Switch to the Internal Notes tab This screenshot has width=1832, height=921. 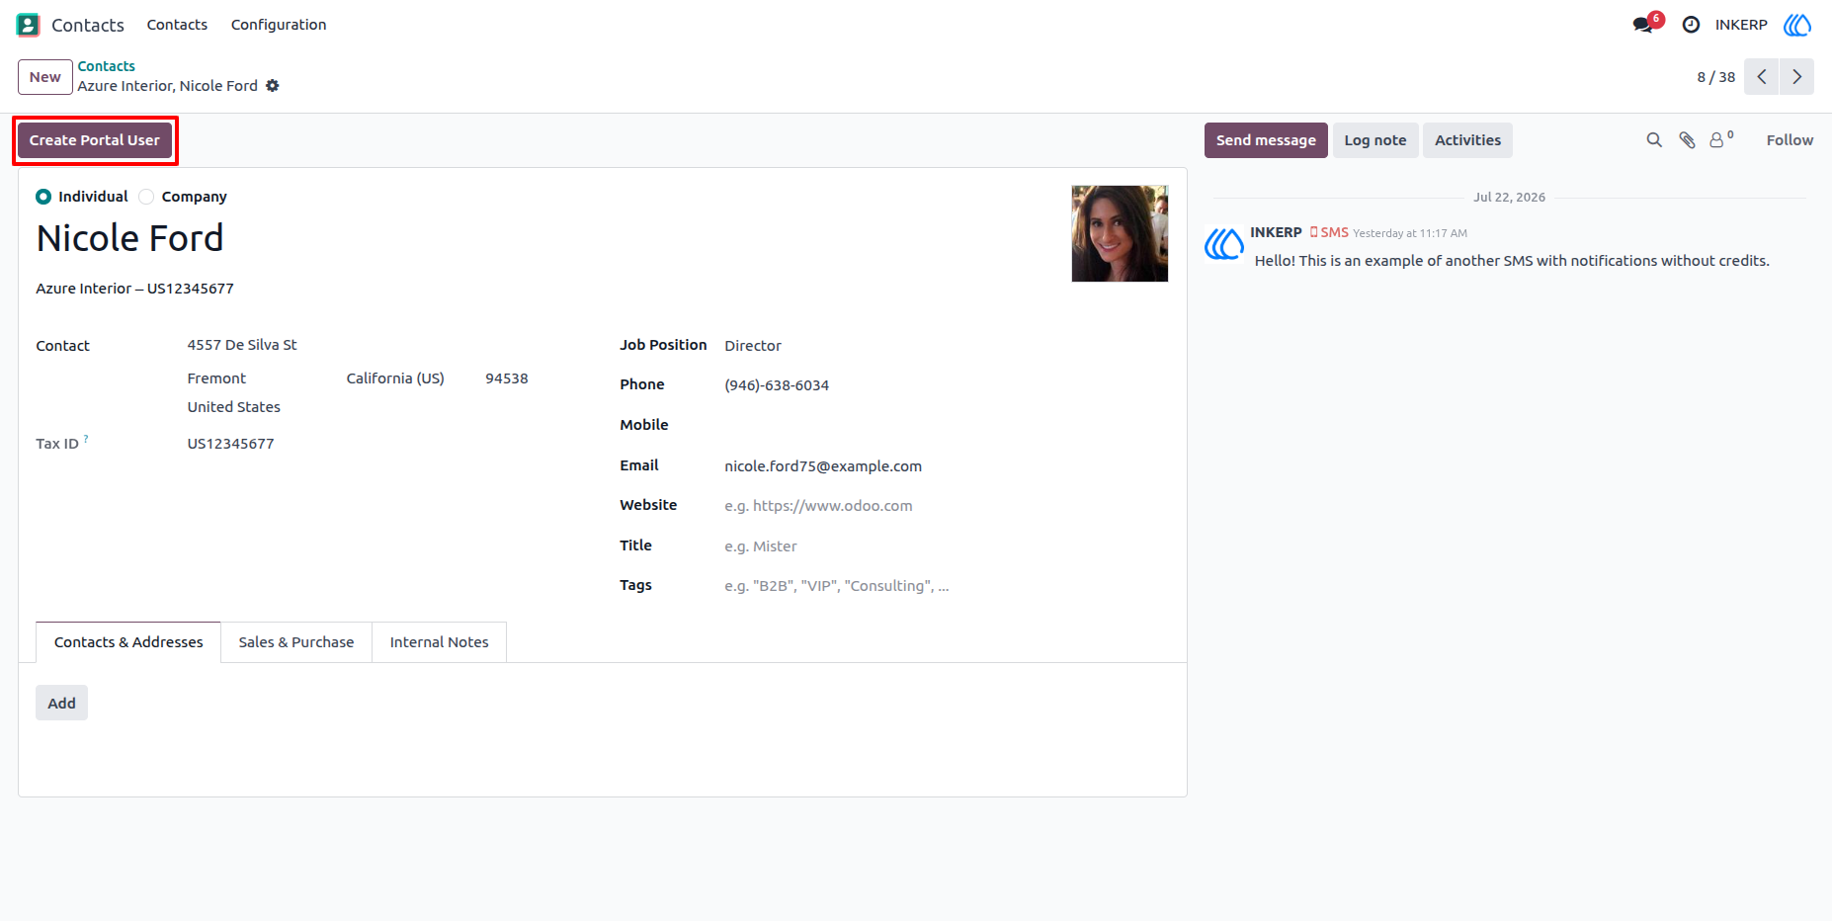[439, 642]
